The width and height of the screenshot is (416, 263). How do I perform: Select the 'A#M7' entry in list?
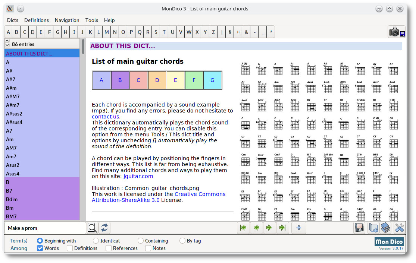pyautogui.click(x=42, y=96)
